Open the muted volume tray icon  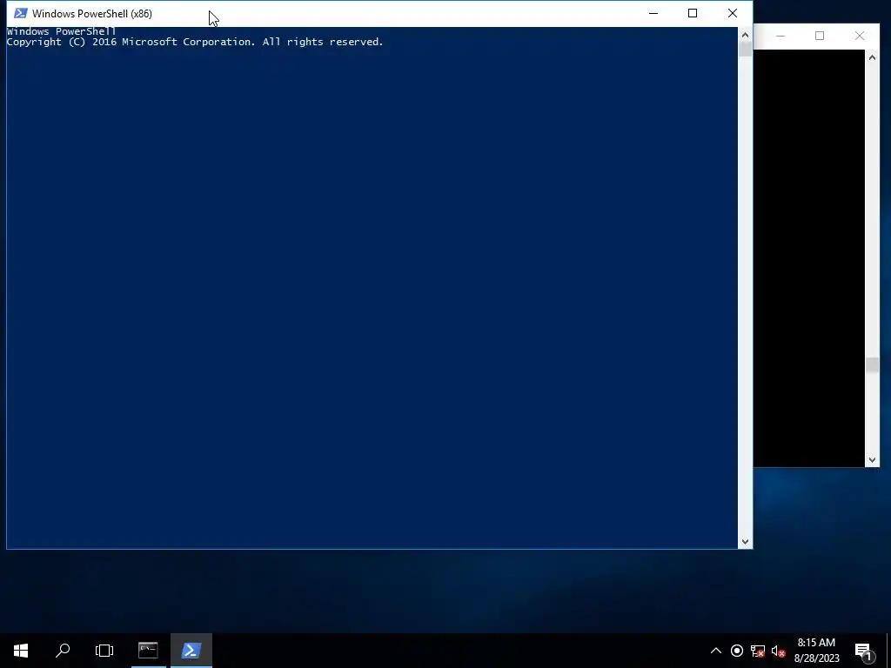click(779, 651)
